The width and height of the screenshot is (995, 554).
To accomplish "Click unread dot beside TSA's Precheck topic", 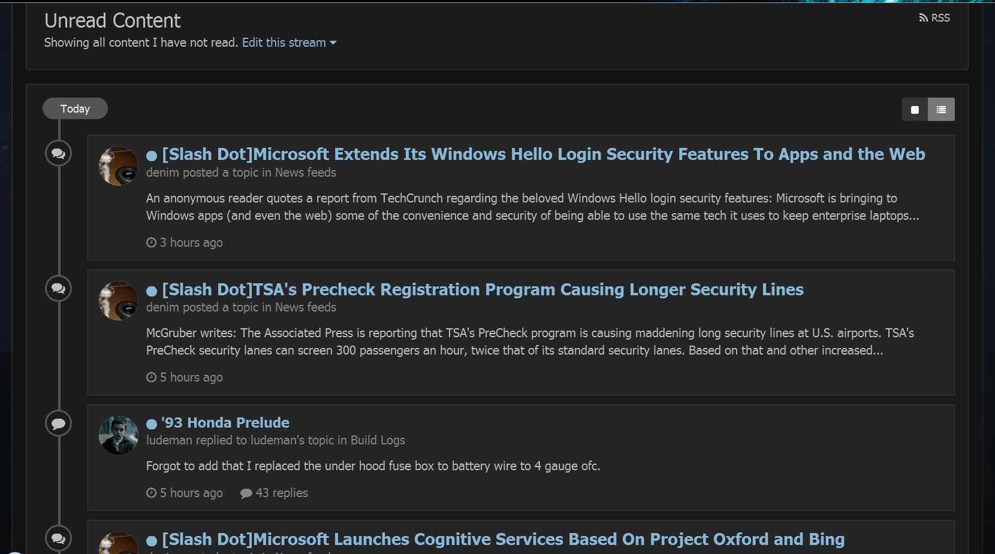I will coord(152,291).
